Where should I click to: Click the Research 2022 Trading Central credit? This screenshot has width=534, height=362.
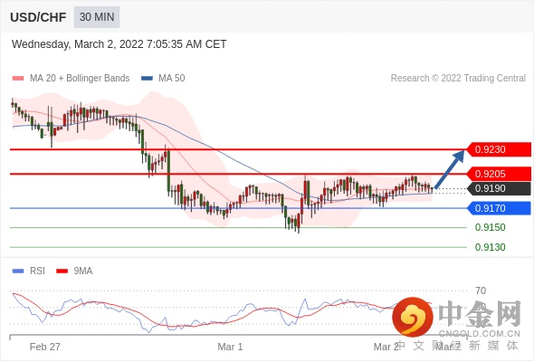tap(458, 79)
